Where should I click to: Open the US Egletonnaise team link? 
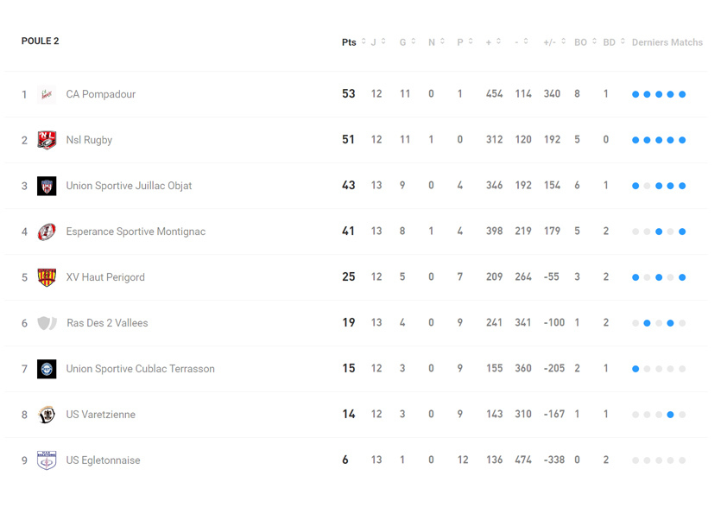103,460
